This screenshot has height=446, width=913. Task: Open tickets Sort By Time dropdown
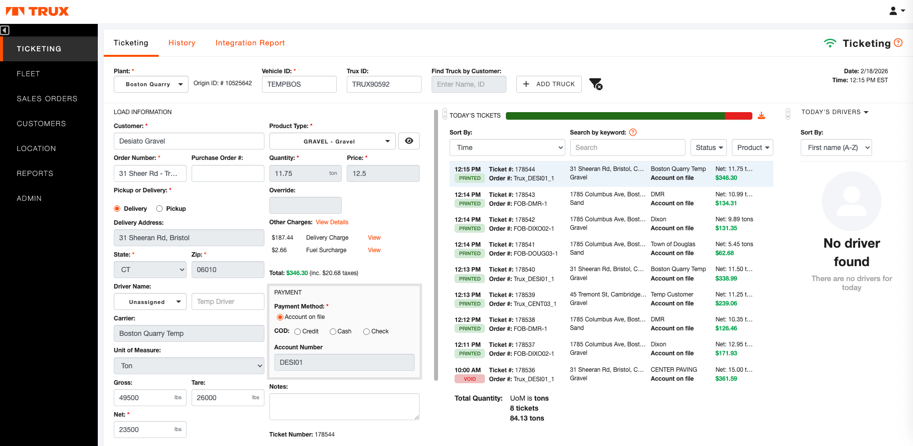507,148
